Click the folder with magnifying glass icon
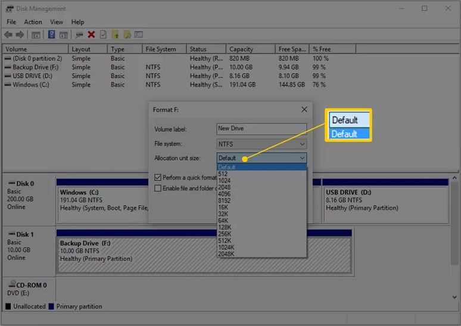The width and height of the screenshot is (461, 326). pyautogui.click(x=127, y=35)
